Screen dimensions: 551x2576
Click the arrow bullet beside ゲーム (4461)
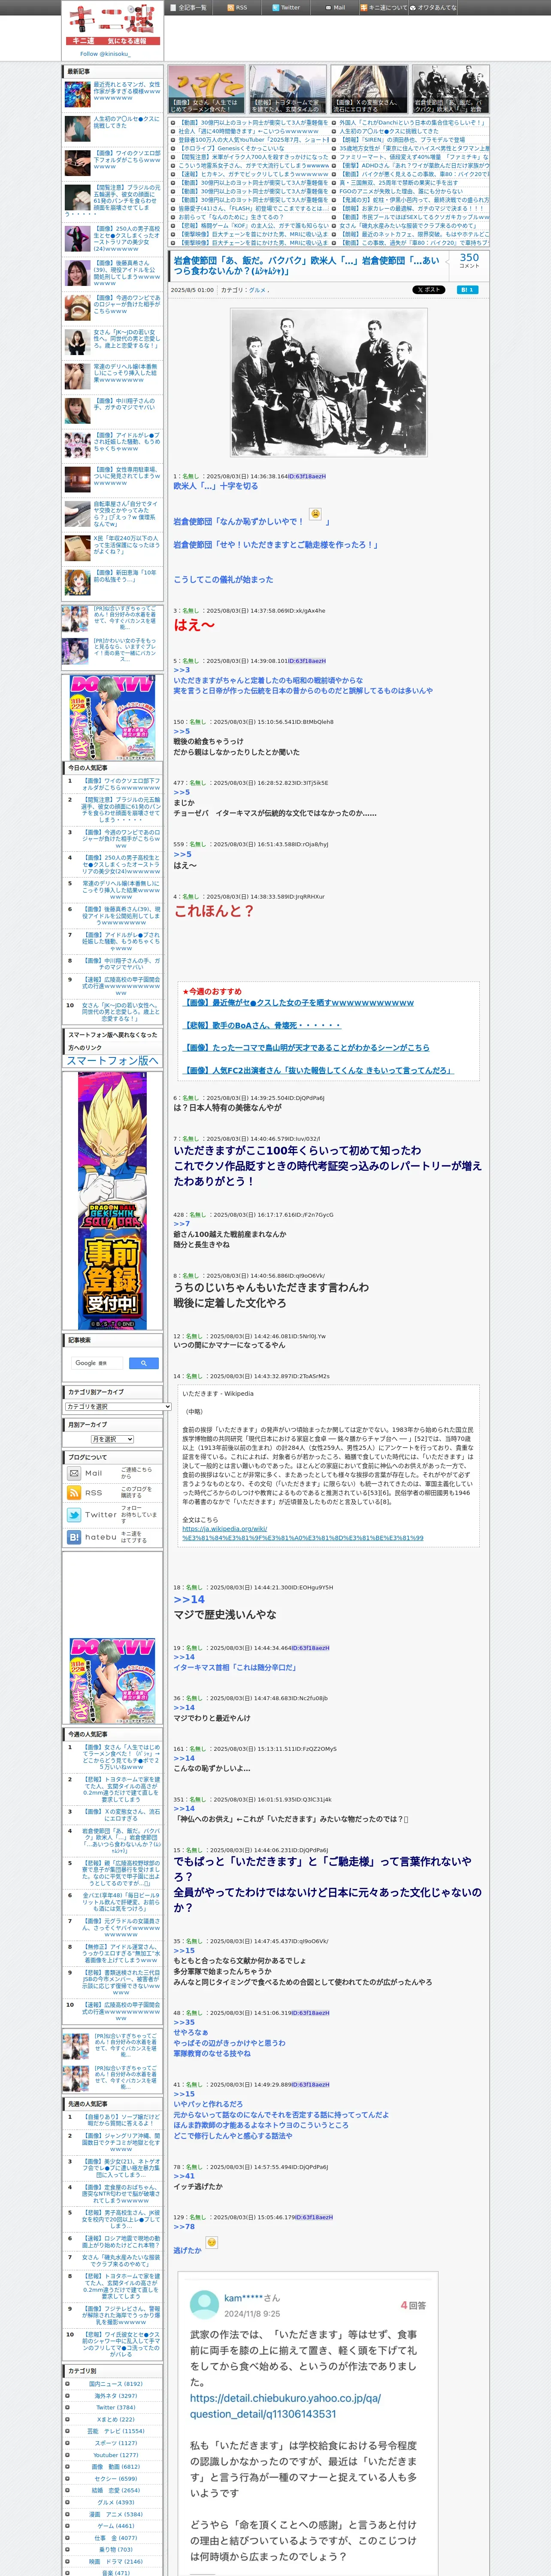point(68,2526)
